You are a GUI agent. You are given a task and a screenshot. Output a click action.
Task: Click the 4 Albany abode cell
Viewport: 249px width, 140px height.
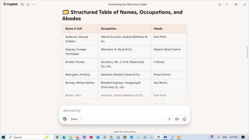pos(168,64)
